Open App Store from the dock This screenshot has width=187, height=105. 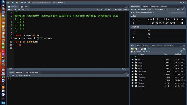click(3, 61)
